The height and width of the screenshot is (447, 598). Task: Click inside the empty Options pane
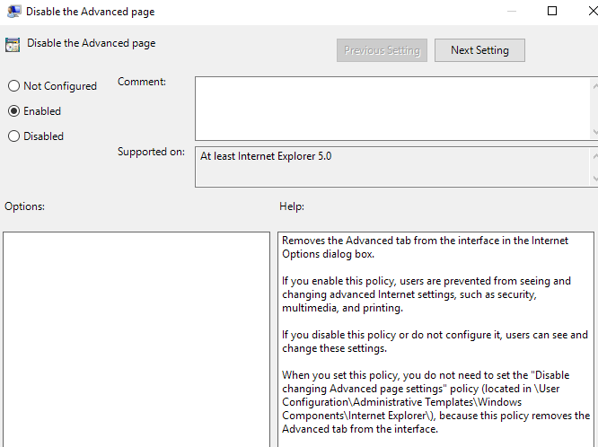(x=136, y=339)
